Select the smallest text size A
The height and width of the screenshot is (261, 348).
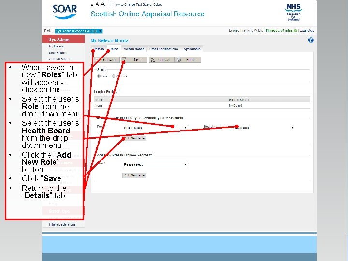point(92,5)
